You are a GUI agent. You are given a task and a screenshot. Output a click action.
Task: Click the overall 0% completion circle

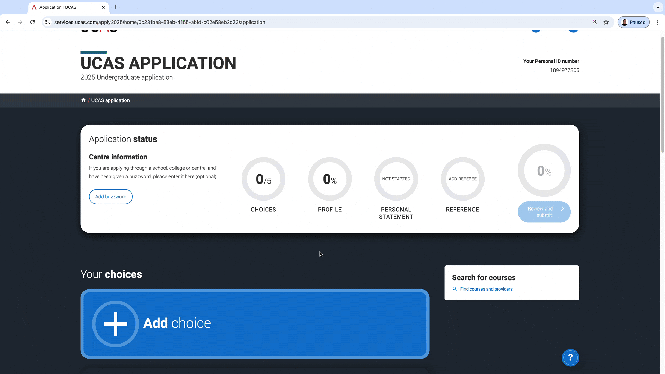click(x=544, y=170)
